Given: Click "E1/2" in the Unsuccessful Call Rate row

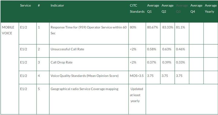Looking at the screenshot, I should tap(24, 49).
